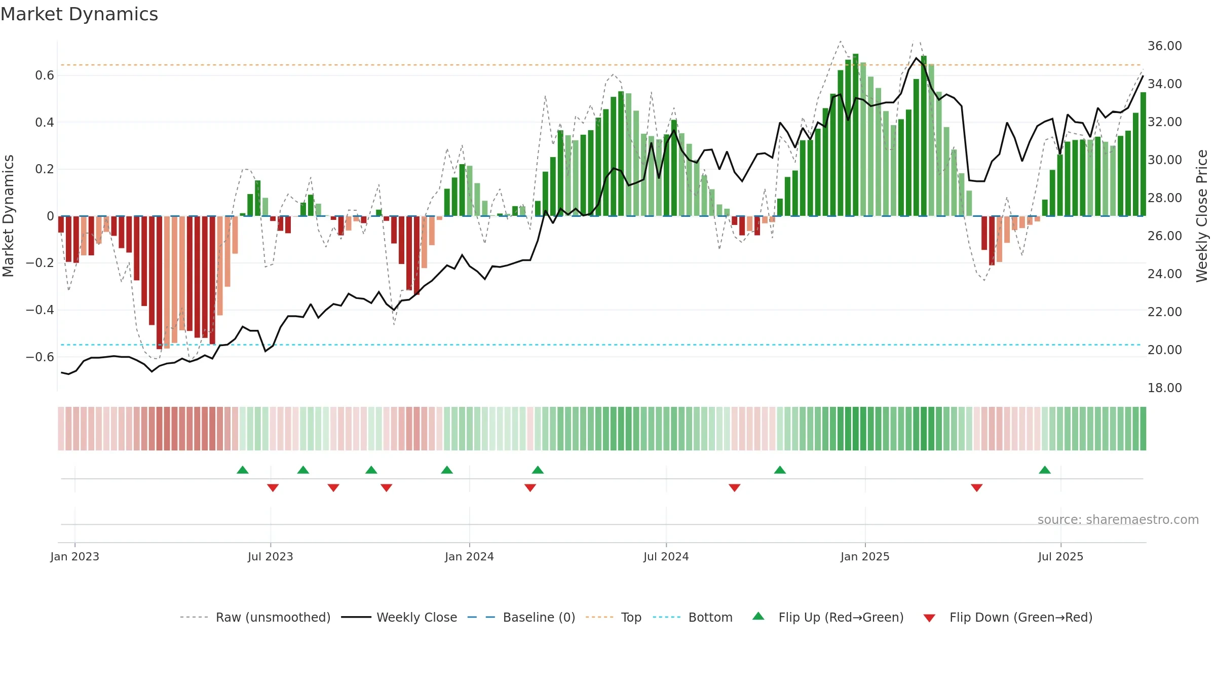Click the 26.00 price tick label
Image resolution: width=1216 pixels, height=684 pixels.
click(1165, 236)
